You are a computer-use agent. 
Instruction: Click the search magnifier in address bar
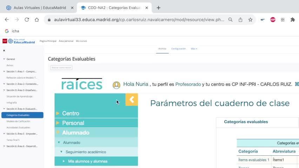click(x=230, y=20)
